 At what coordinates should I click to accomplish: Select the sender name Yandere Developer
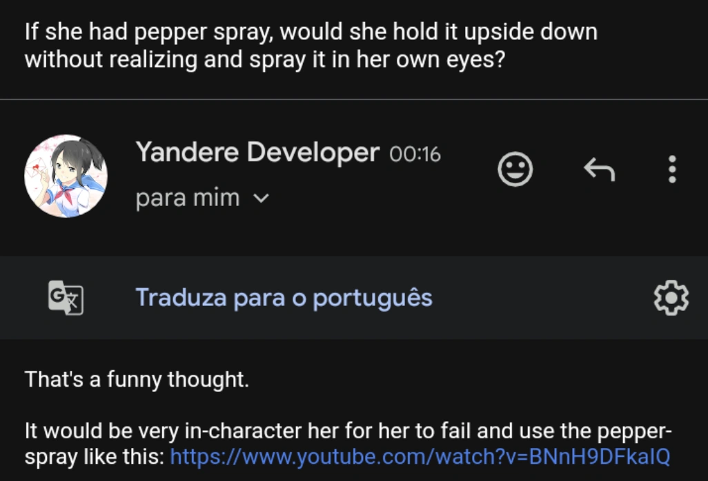[x=257, y=152]
